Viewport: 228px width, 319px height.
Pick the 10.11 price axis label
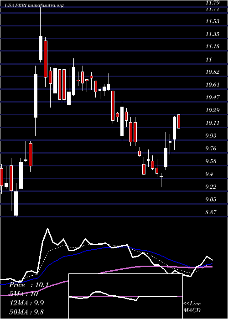pos(212,123)
